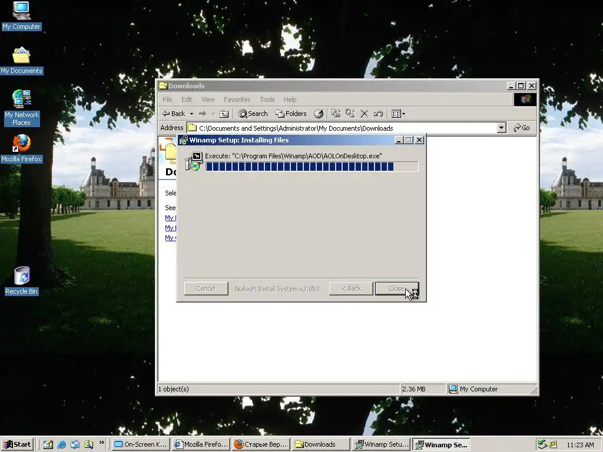Image resolution: width=603 pixels, height=452 pixels.
Task: Click the installation progress bar
Action: 312,167
